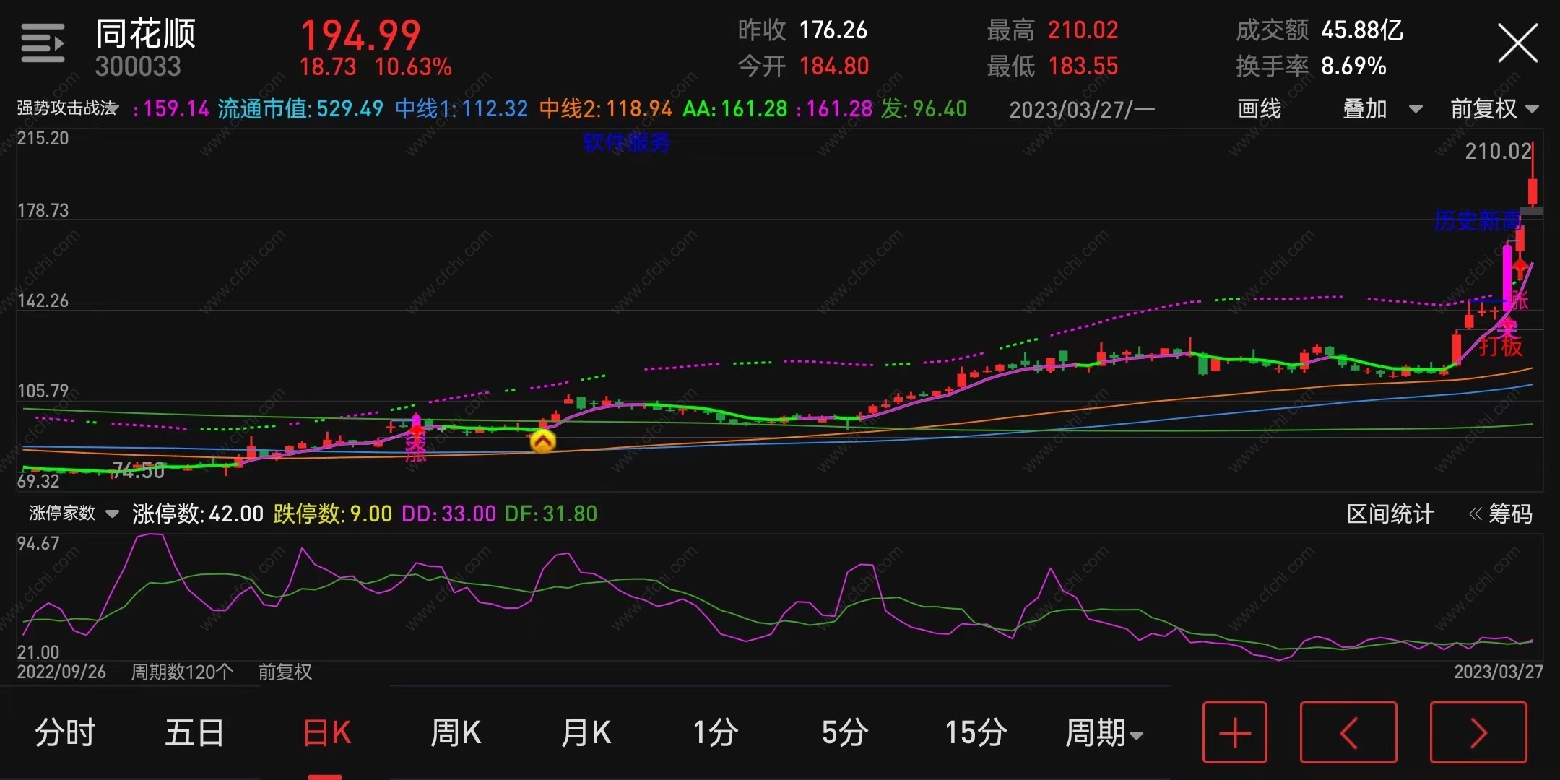Click the 画线 draw line button
The height and width of the screenshot is (780, 1560).
click(x=1259, y=109)
